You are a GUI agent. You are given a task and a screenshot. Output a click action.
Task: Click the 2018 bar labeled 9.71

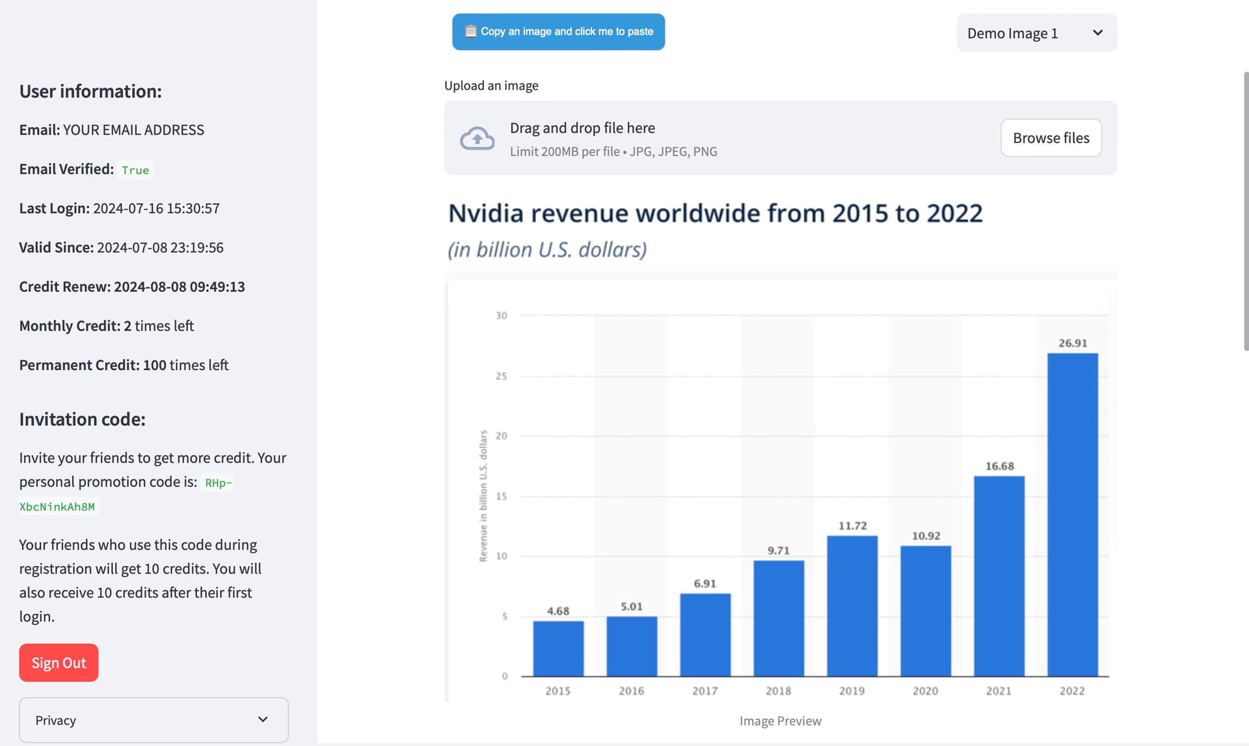pos(778,618)
